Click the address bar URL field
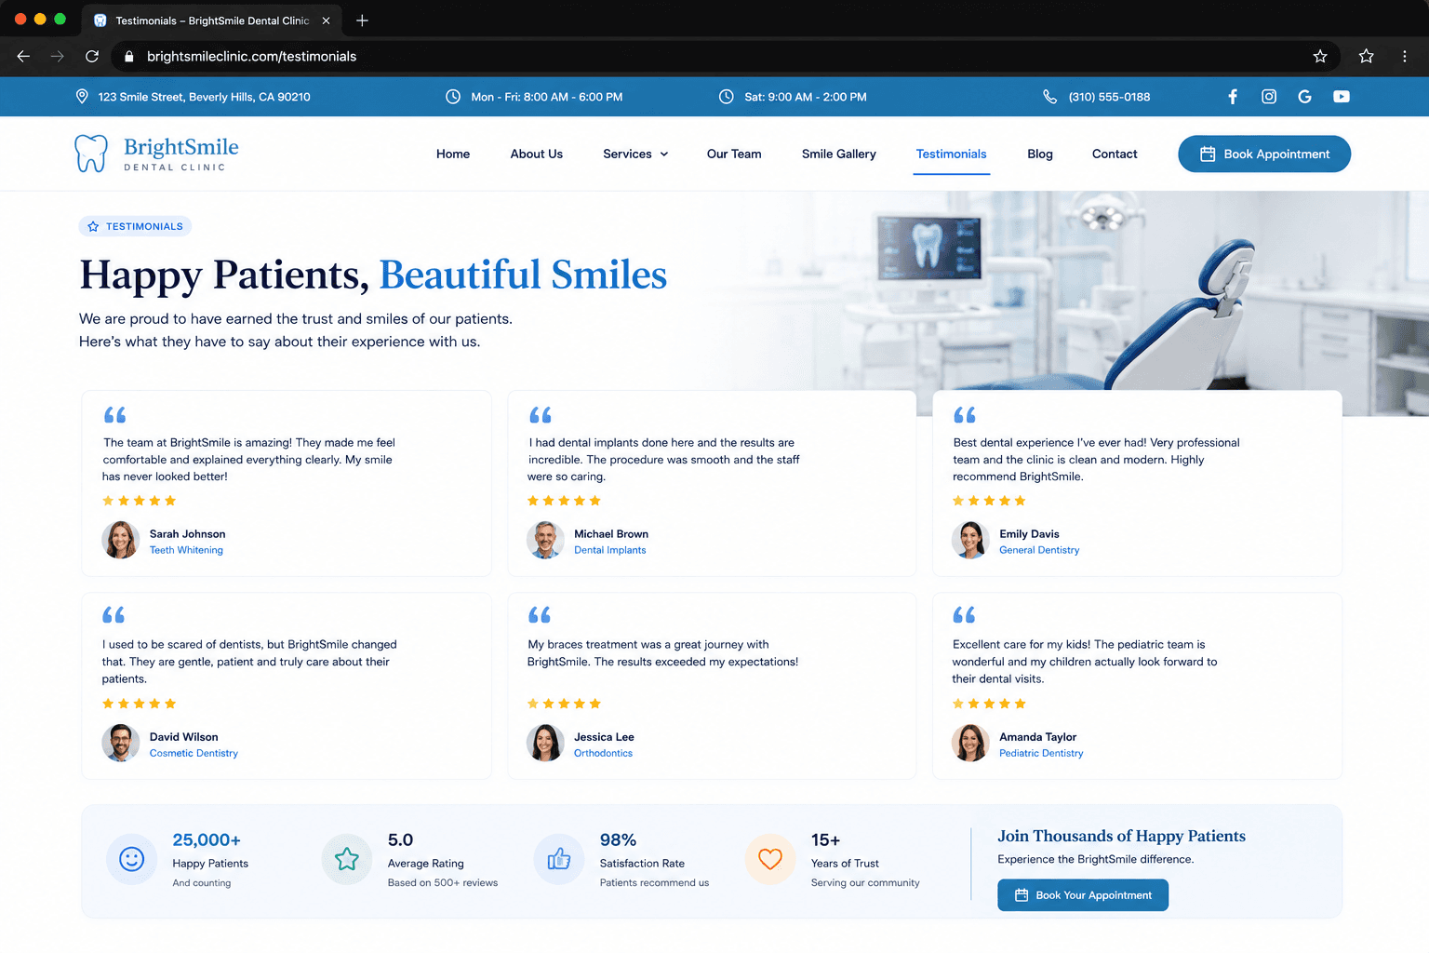The image size is (1429, 953). 726,57
